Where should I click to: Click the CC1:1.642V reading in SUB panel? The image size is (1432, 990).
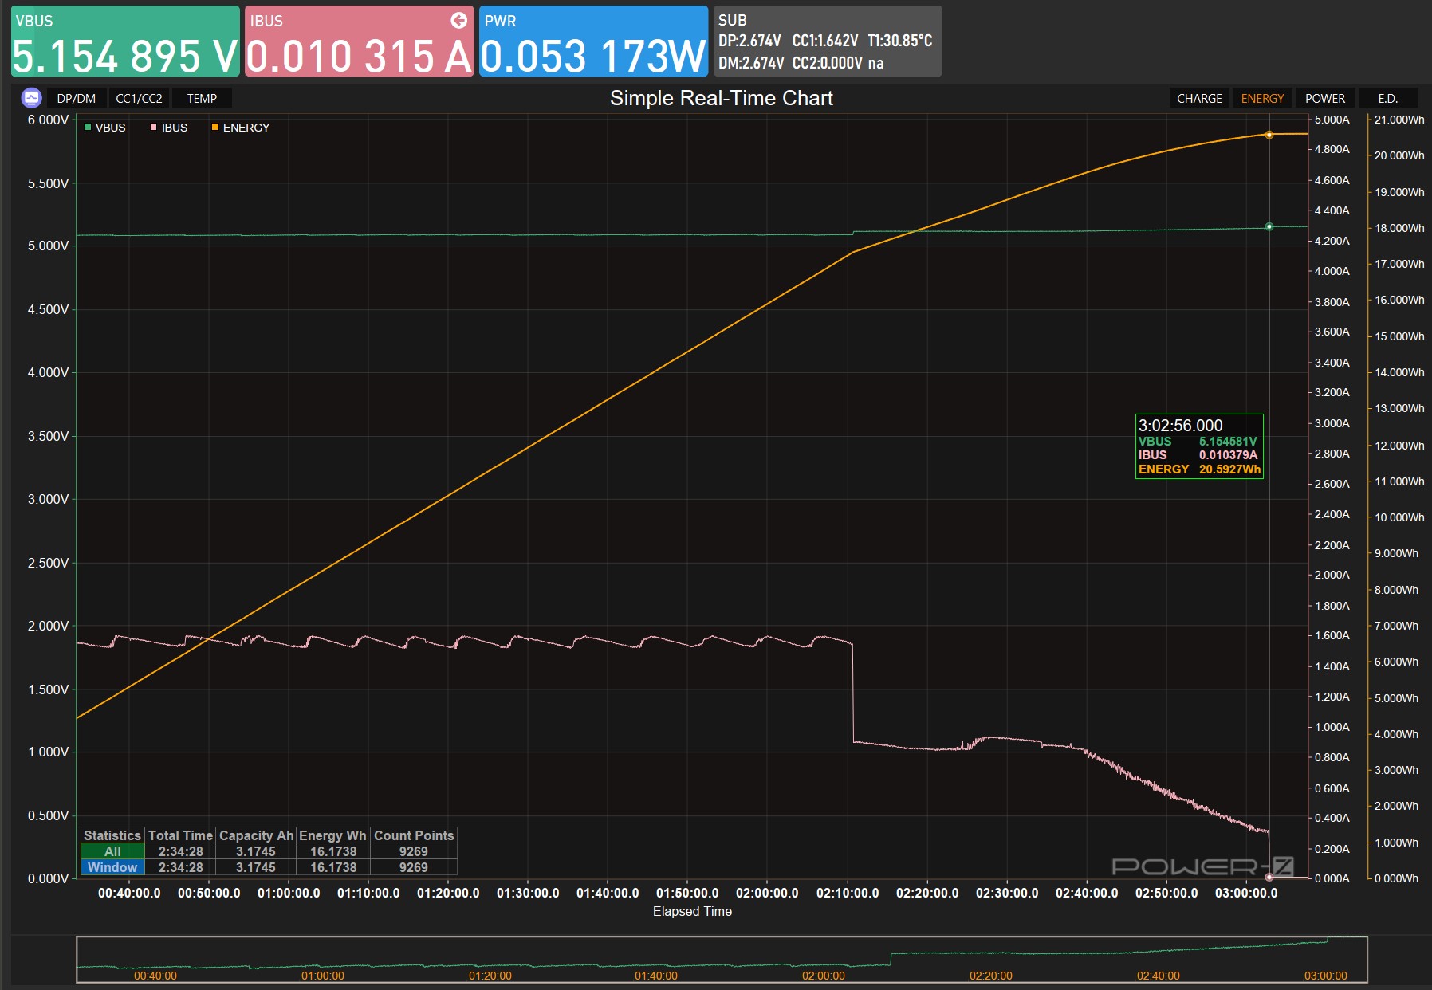point(825,41)
